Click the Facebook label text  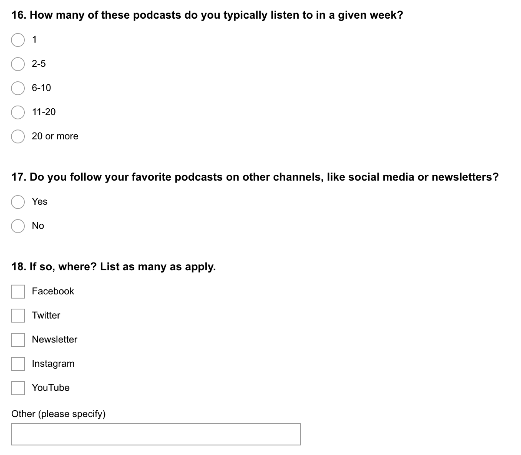click(x=53, y=291)
